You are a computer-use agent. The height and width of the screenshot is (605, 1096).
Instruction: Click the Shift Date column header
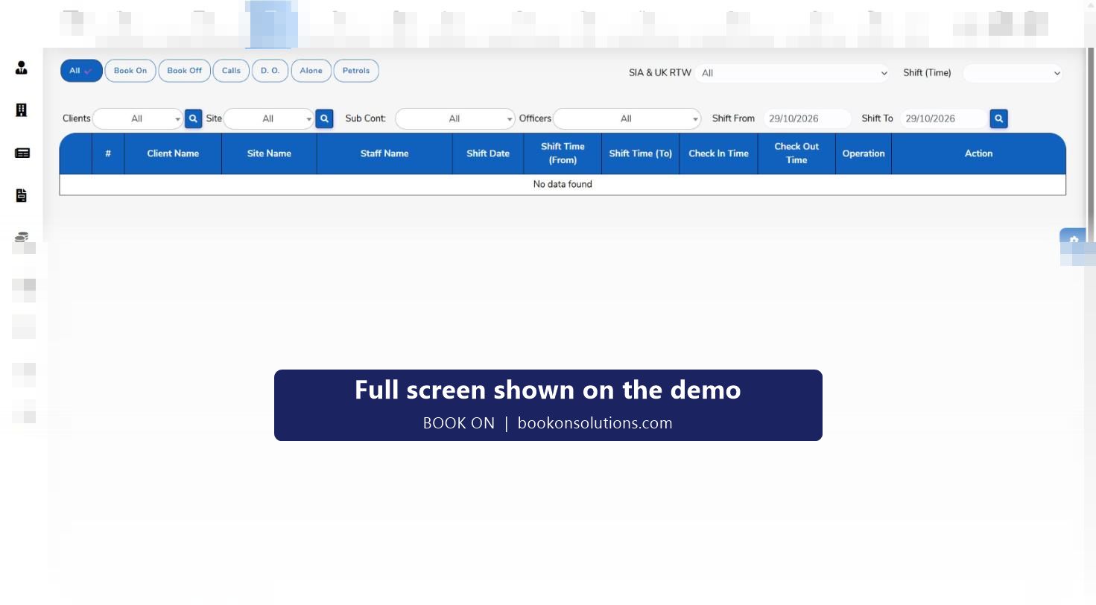coord(488,153)
